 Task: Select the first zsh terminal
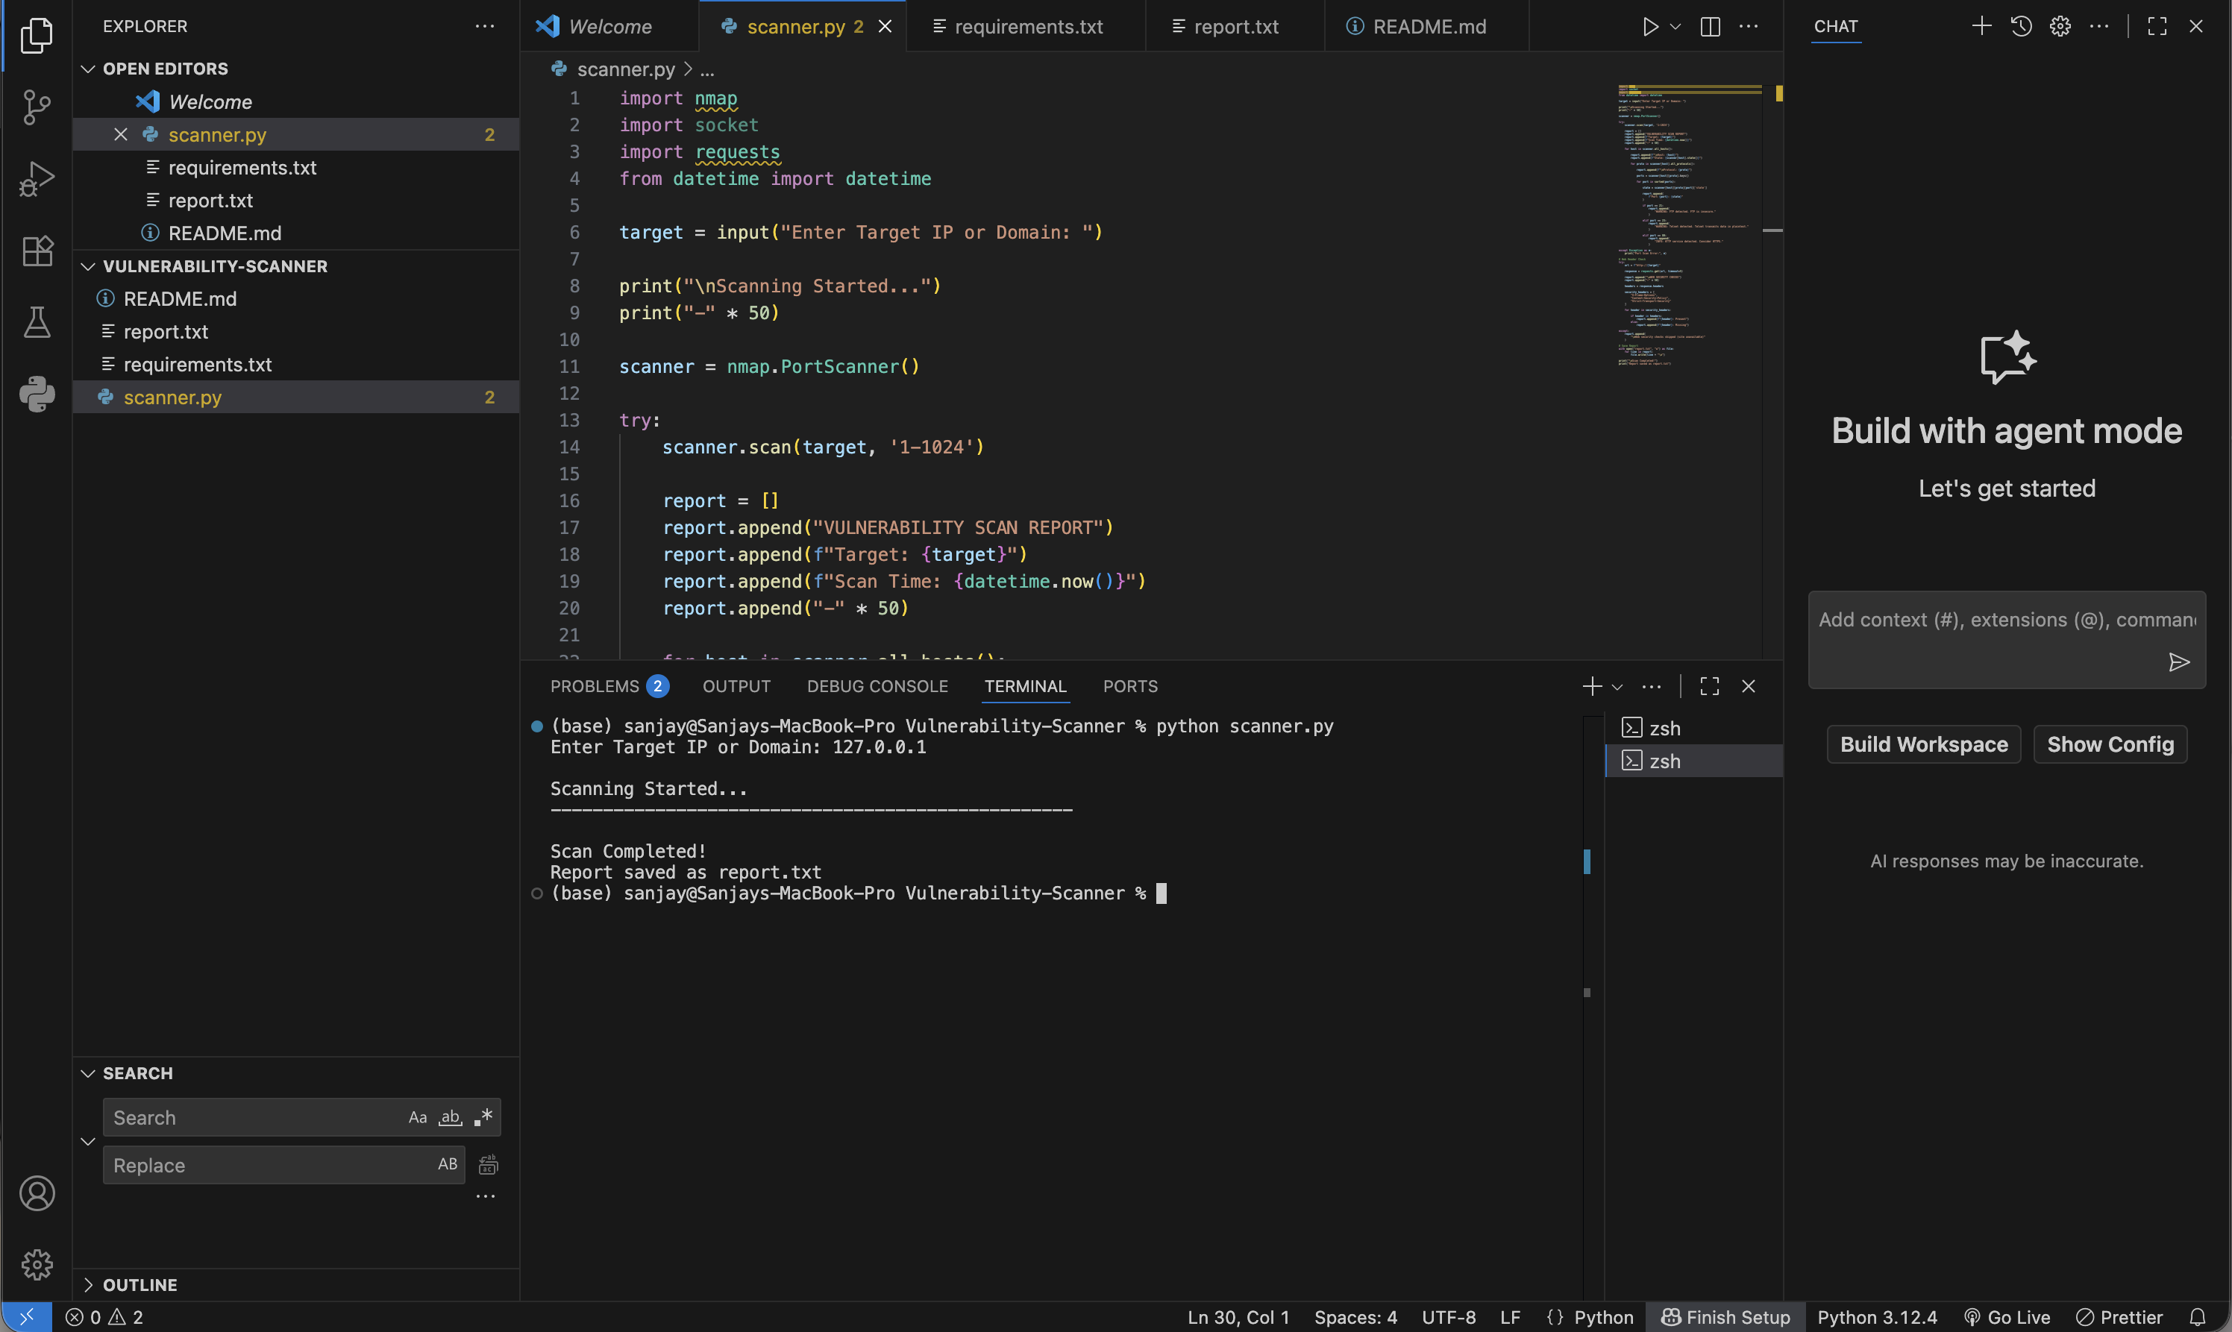pos(1693,728)
